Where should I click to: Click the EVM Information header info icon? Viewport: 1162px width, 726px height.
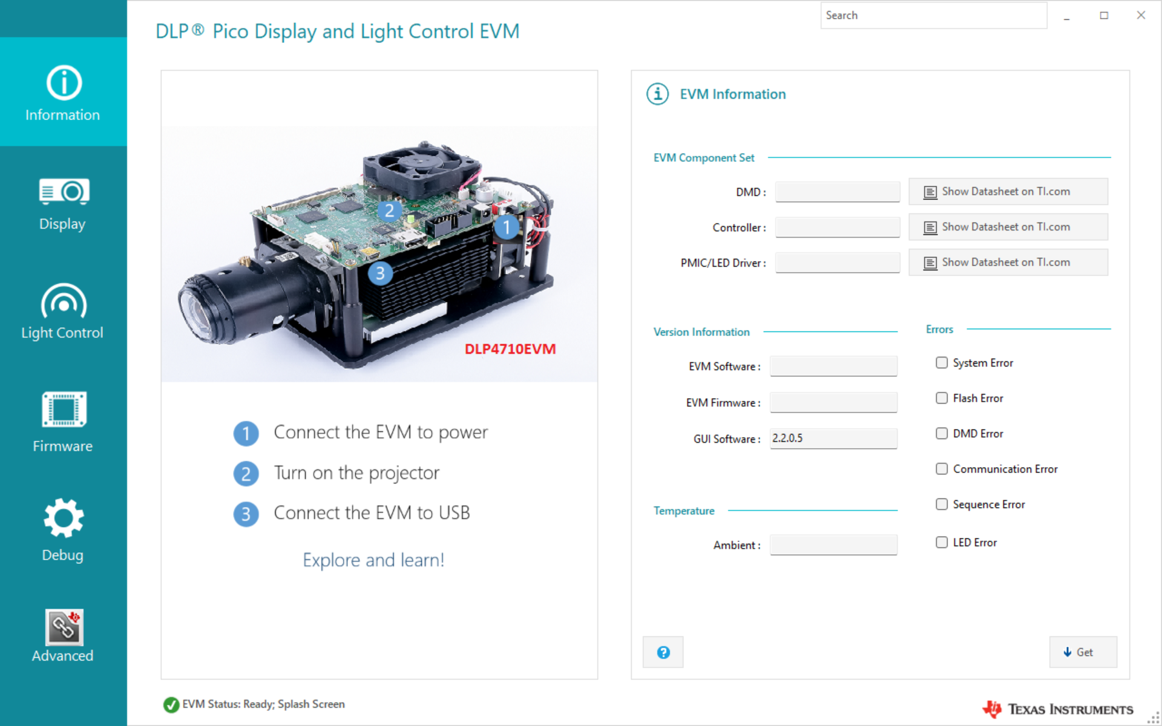coord(658,94)
